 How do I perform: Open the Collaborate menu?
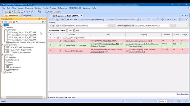[x=62, y=8]
